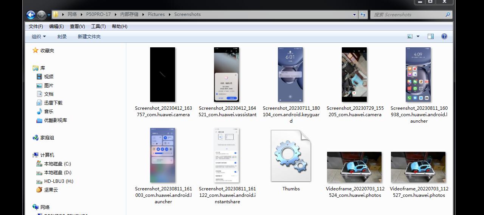
Task: Select Screenshot_20230811_161003 launcher thumbnail
Action: tap(163, 155)
